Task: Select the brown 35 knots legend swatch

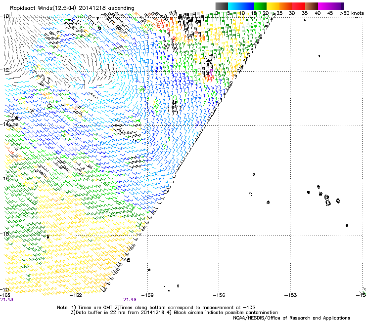Action: click(x=312, y=6)
